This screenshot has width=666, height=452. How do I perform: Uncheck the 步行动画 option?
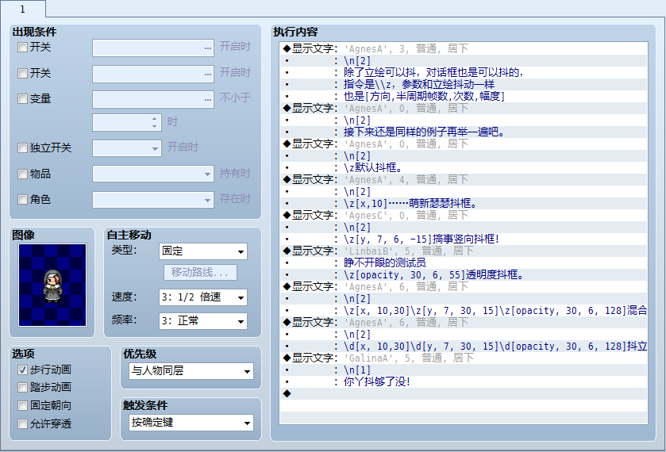click(22, 370)
